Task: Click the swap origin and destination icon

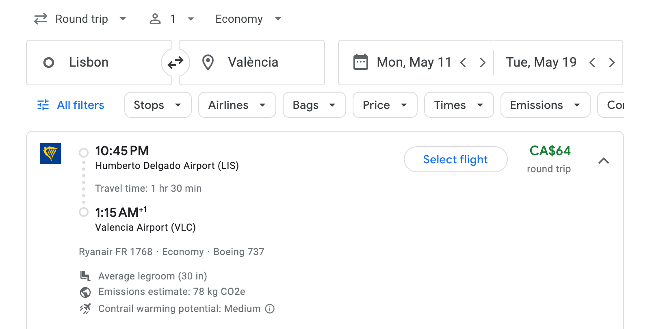Action: [175, 62]
